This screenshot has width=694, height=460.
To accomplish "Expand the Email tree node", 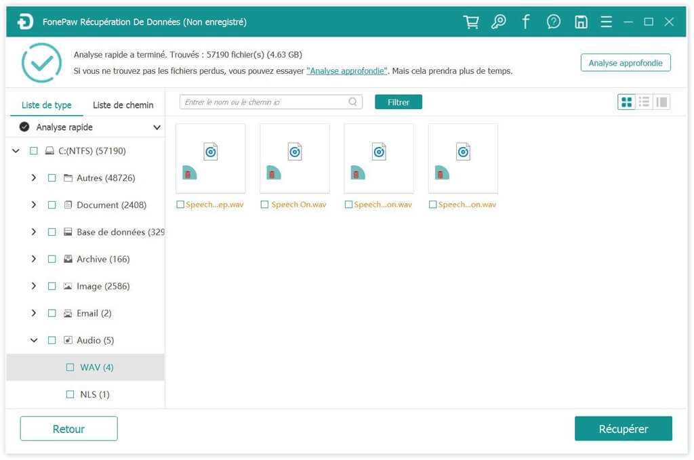I will (34, 313).
